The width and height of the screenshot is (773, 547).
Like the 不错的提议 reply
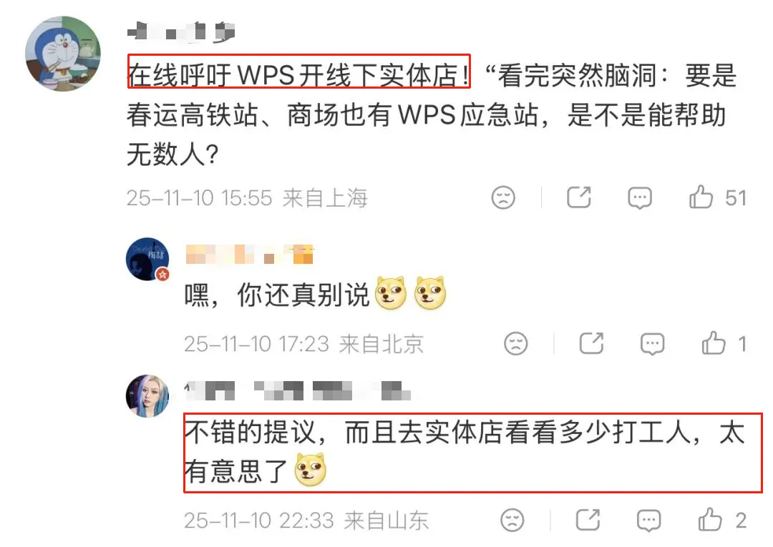click(x=710, y=520)
